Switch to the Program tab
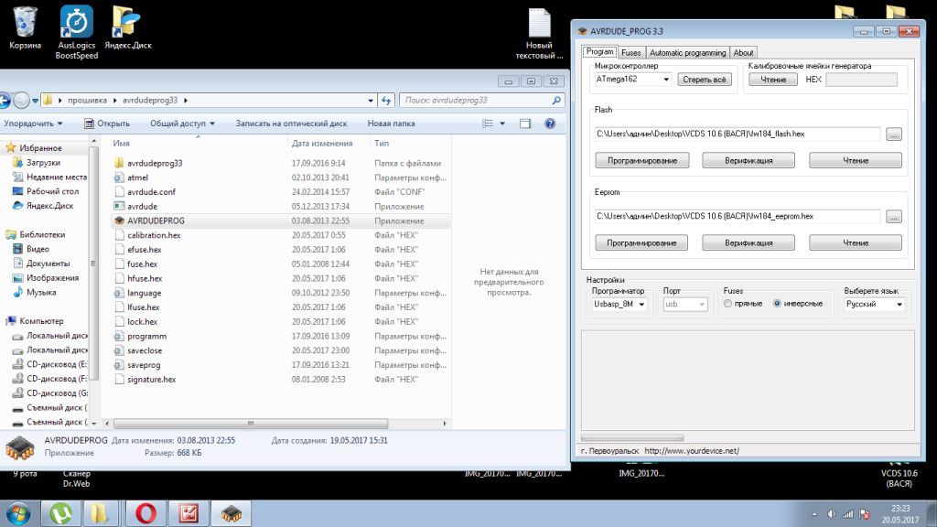Screen dimensions: 937x527 599,52
